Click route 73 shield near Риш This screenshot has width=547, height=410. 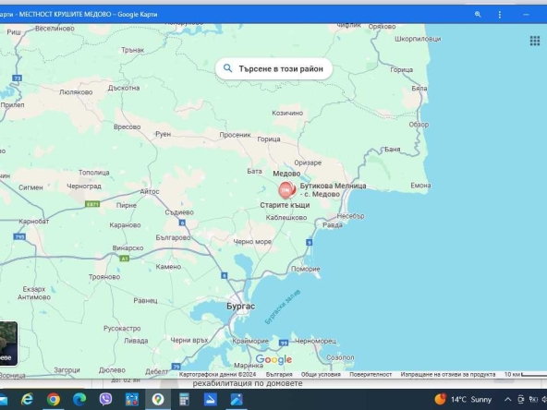point(17,78)
